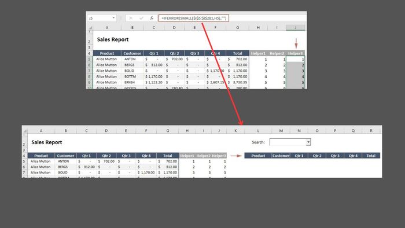Click the Insert Function fx icon
The width and height of the screenshot is (405, 228).
point(152,18)
